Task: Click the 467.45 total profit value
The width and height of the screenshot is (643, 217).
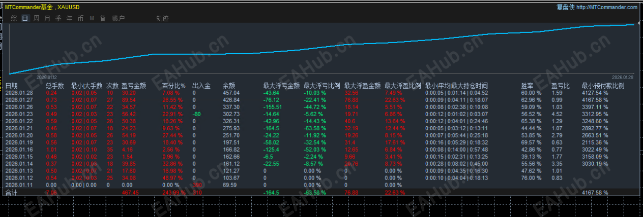Action: click(x=130, y=193)
